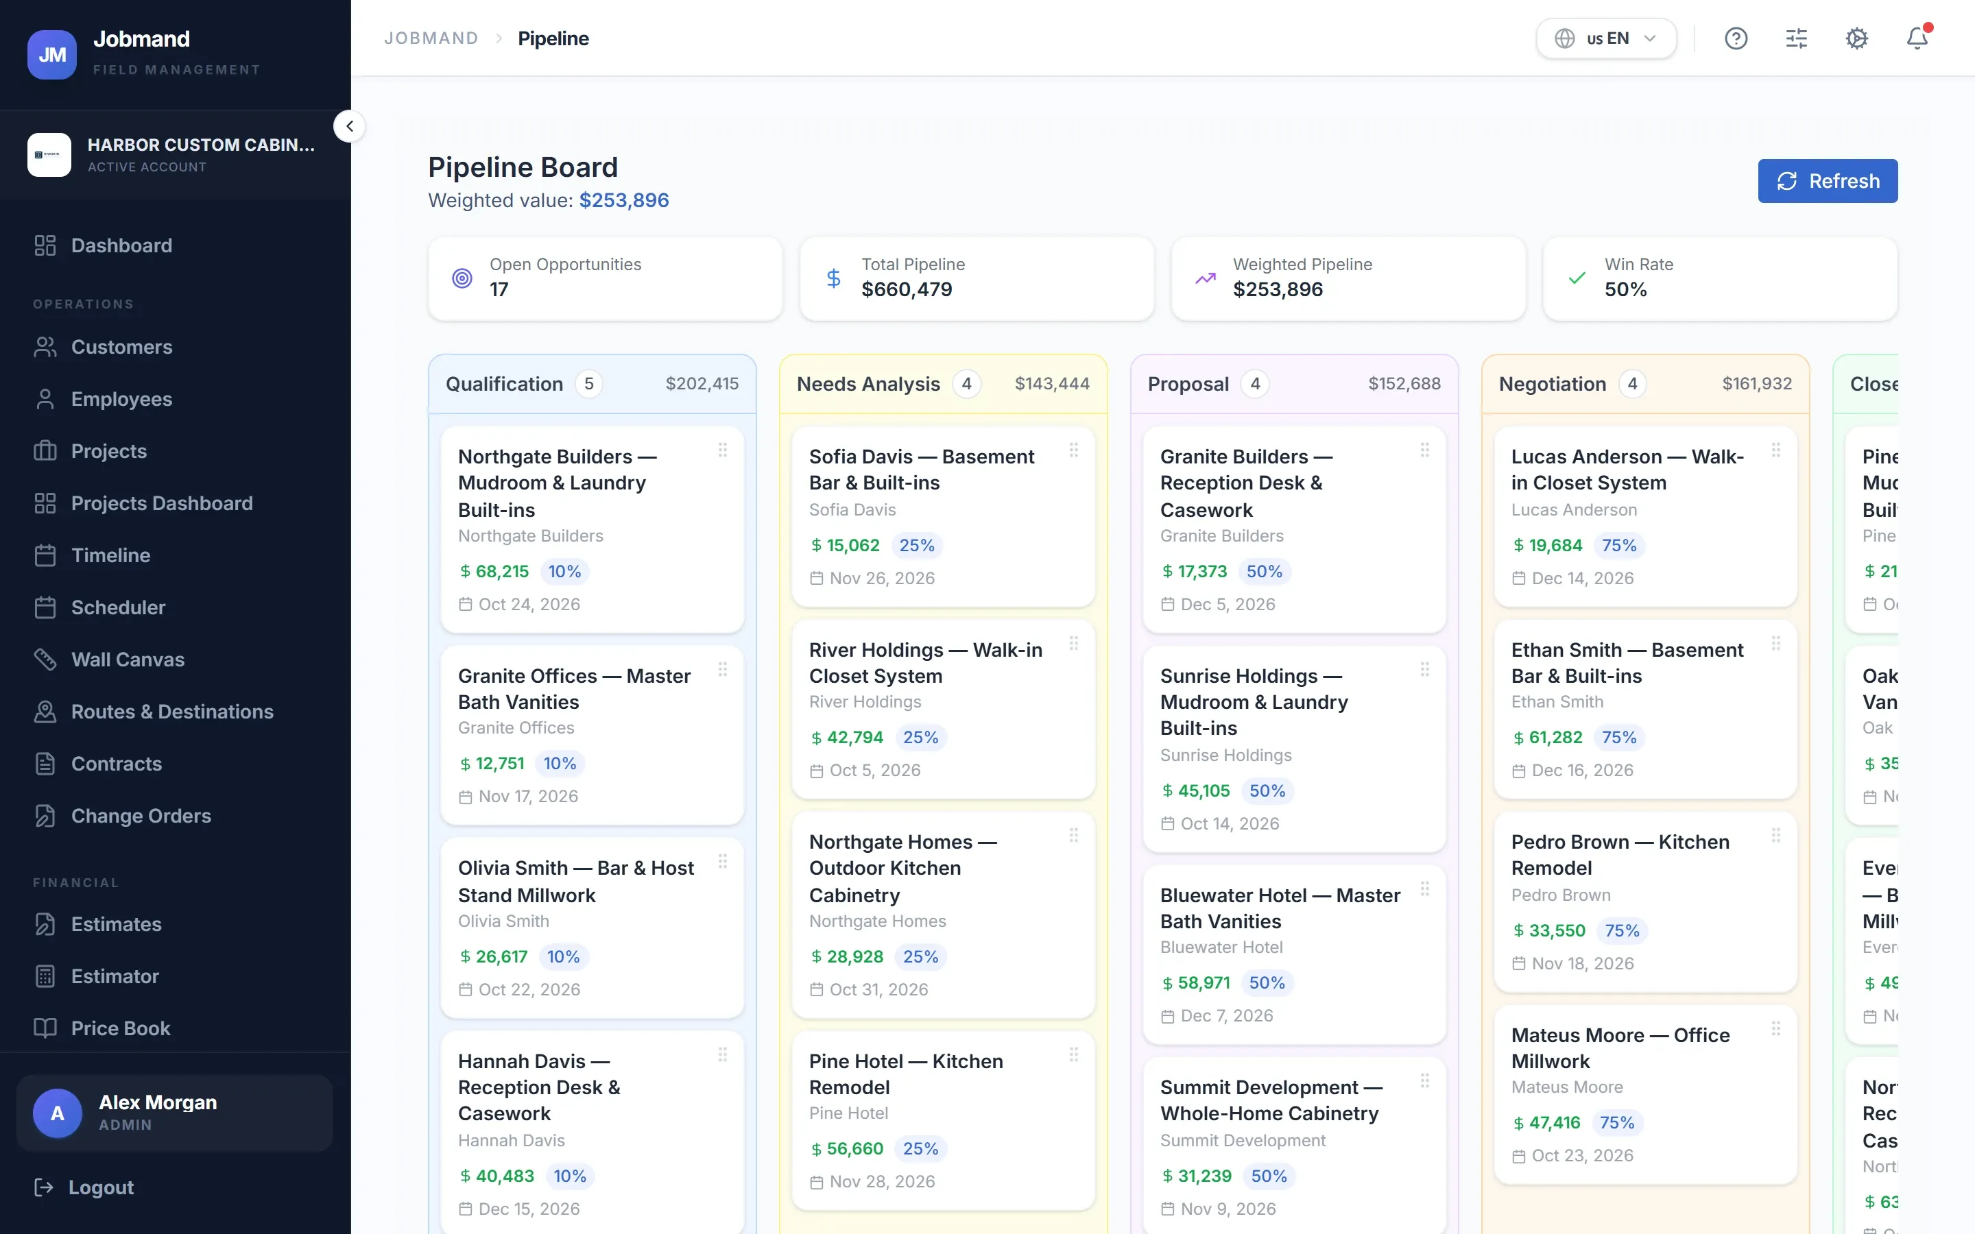Click the Weighted Pipeline trend icon

pyautogui.click(x=1206, y=278)
